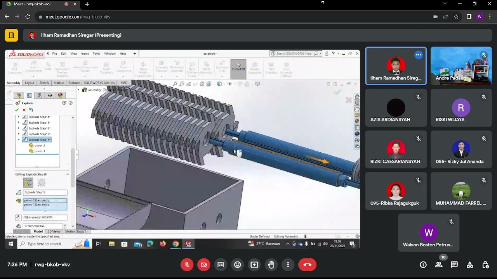The width and height of the screenshot is (497, 279).
Task: Click the explode direction reverse arrow icon
Action: click(x=18, y=217)
